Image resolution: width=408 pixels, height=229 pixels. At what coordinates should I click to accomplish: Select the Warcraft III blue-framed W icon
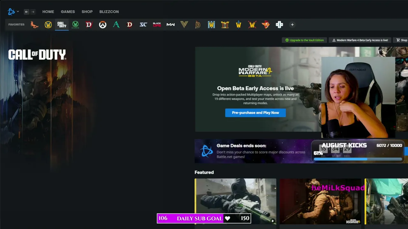coord(211,24)
